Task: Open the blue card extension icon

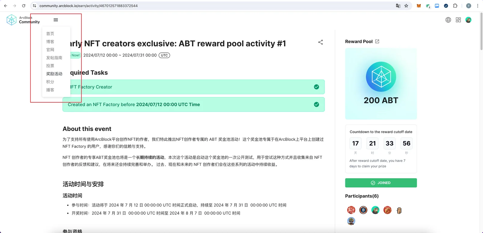Action: pos(437,6)
